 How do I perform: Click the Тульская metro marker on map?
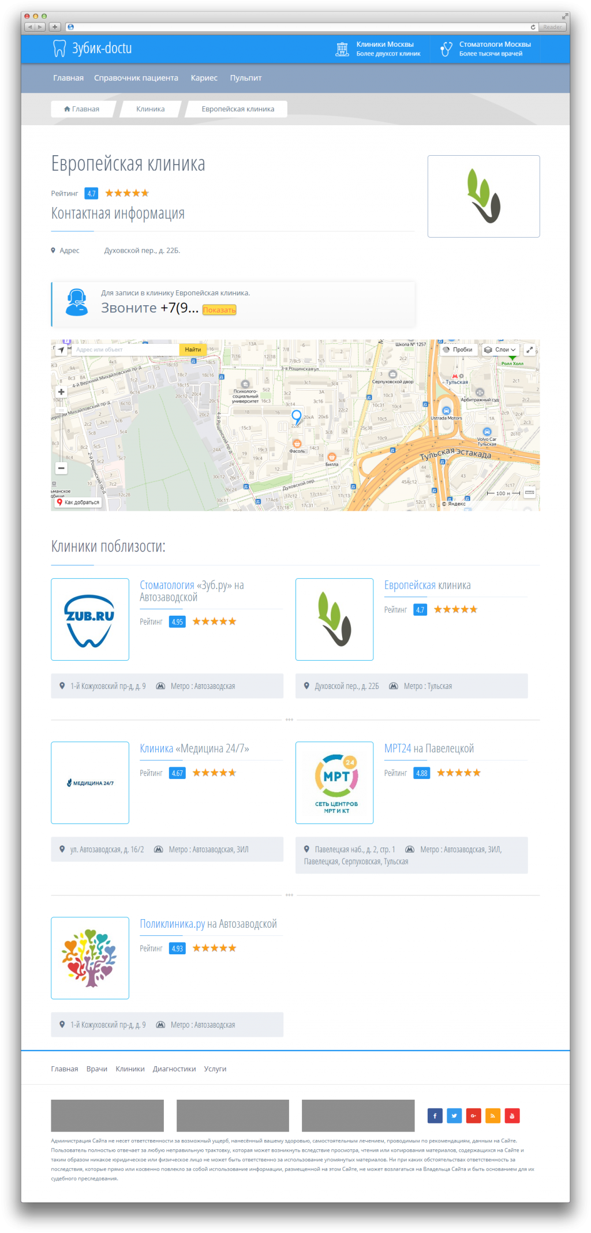pos(455,376)
